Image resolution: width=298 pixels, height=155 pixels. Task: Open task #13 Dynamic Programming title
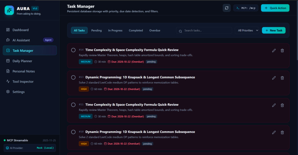(140, 77)
